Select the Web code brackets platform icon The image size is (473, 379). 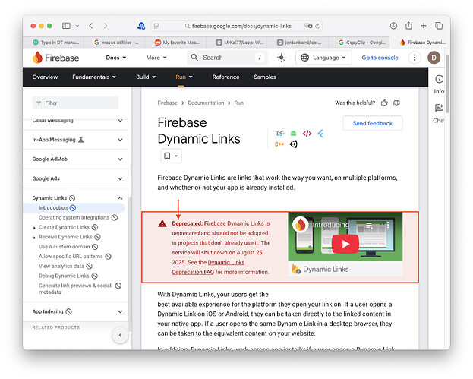(307, 134)
